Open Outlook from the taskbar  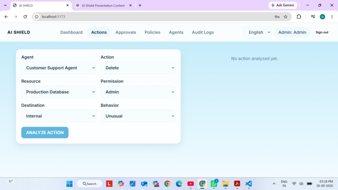click(x=144, y=184)
